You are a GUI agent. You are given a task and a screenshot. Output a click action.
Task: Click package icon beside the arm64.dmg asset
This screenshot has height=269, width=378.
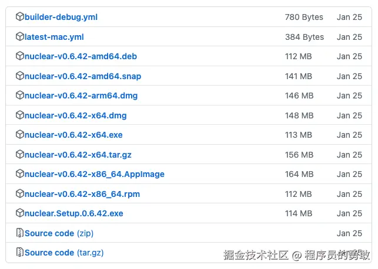click(20, 96)
